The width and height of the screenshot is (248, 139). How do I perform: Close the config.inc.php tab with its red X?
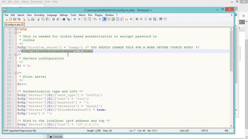(x=22, y=25)
